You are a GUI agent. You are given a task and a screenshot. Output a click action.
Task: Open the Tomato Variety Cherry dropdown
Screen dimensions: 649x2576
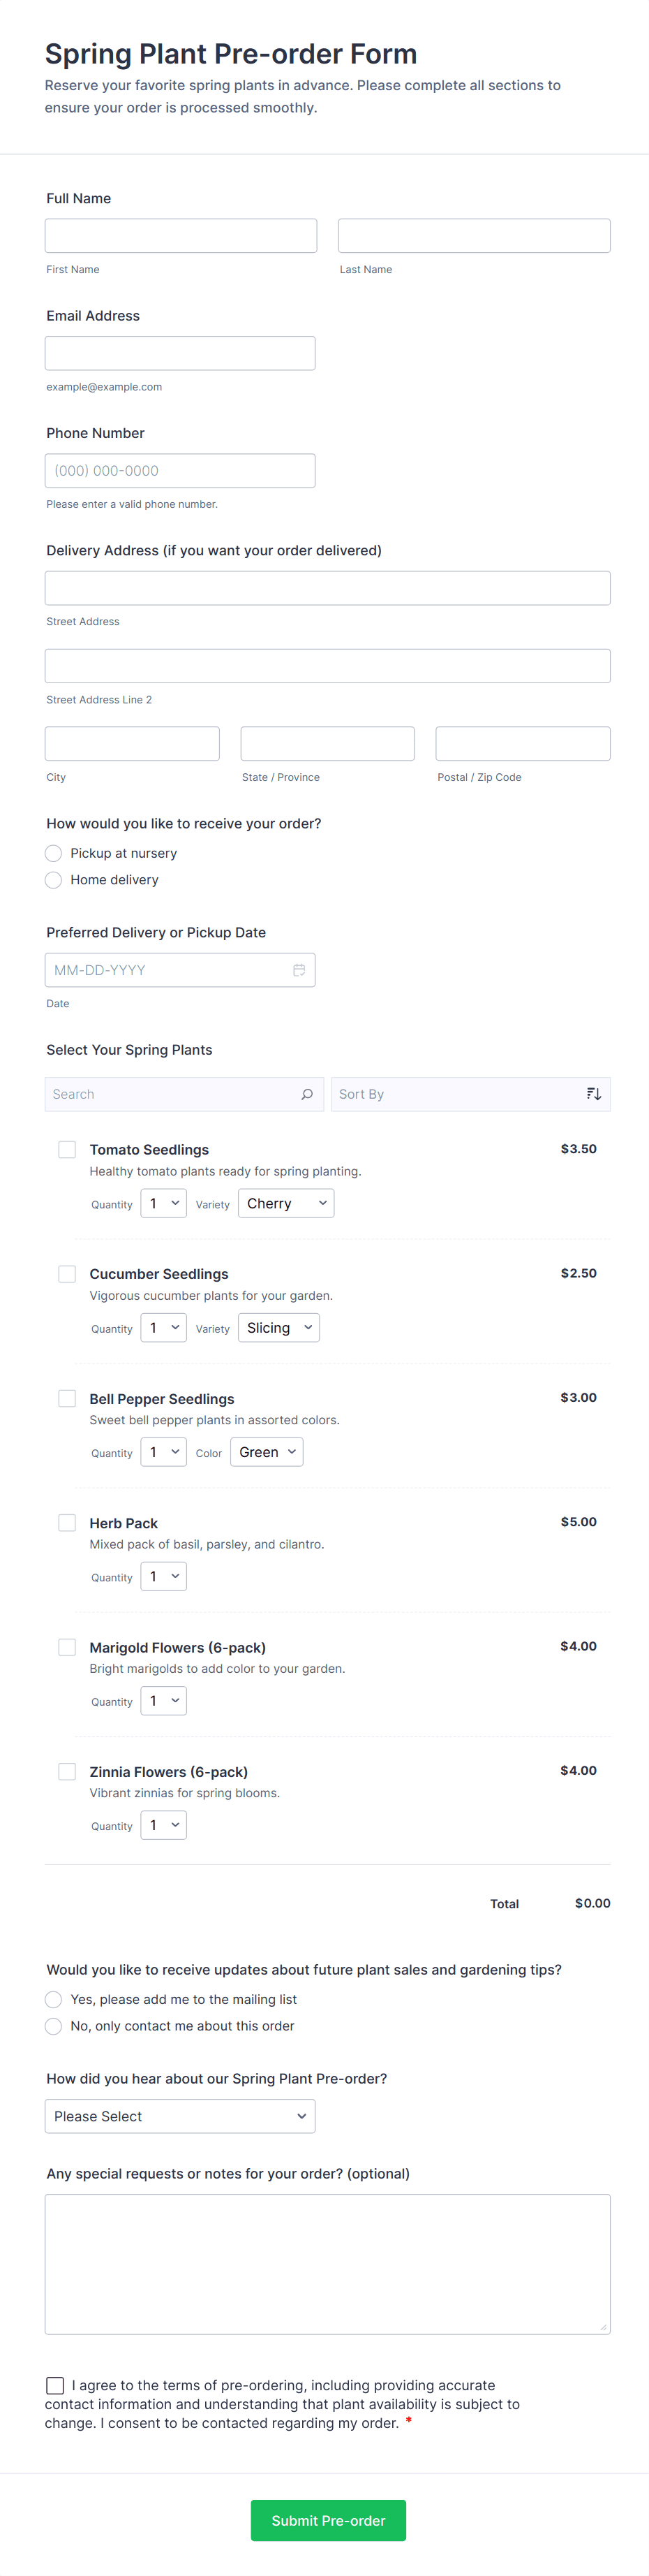[x=287, y=1204]
